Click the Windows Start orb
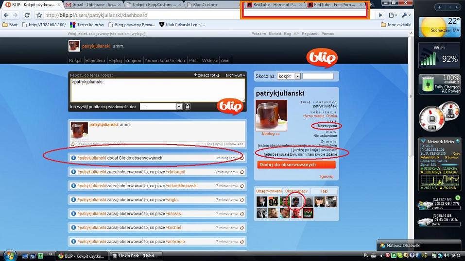Image resolution: width=465 pixels, height=261 pixels. (9, 255)
